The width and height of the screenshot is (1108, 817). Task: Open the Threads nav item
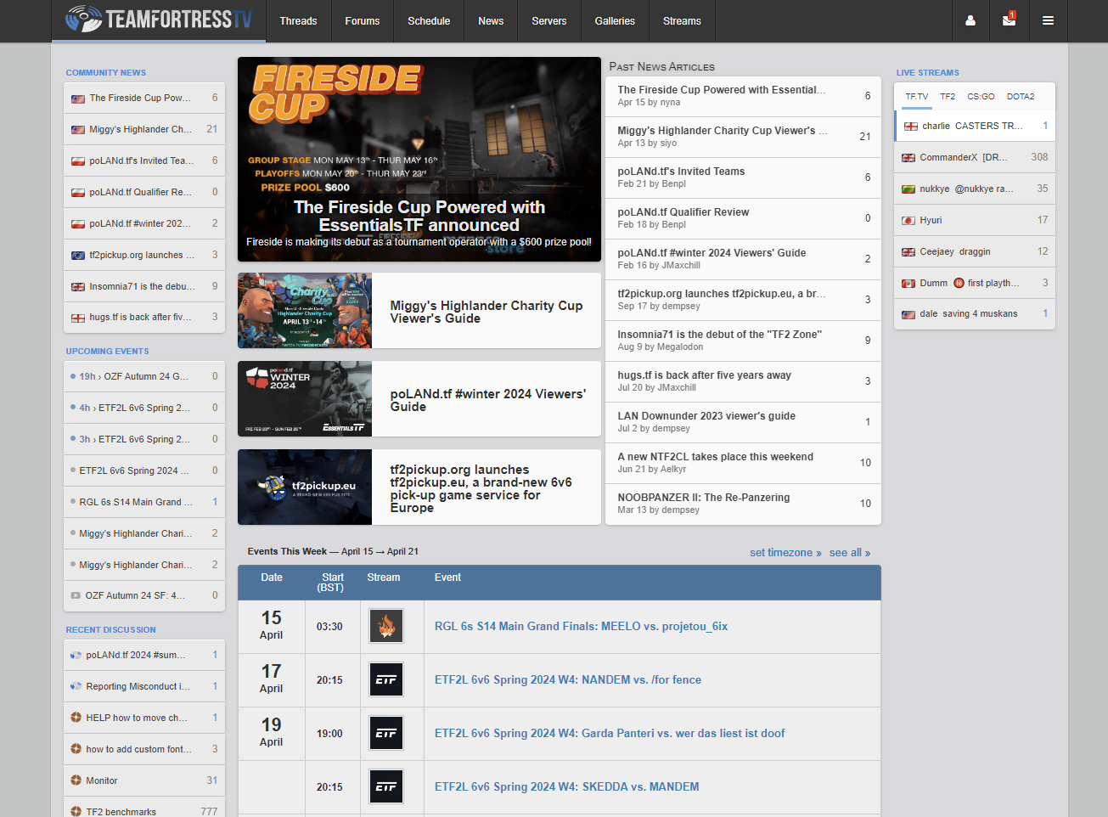298,21
